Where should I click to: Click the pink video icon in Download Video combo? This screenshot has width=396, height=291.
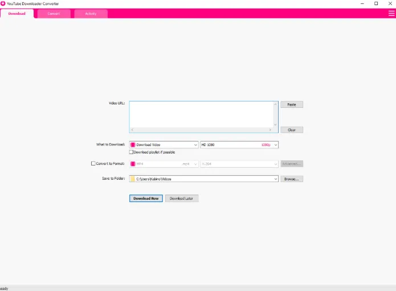point(133,144)
